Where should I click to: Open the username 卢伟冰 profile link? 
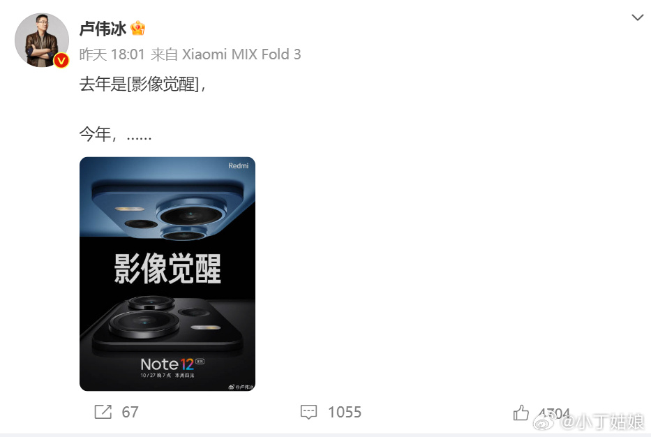click(x=103, y=29)
